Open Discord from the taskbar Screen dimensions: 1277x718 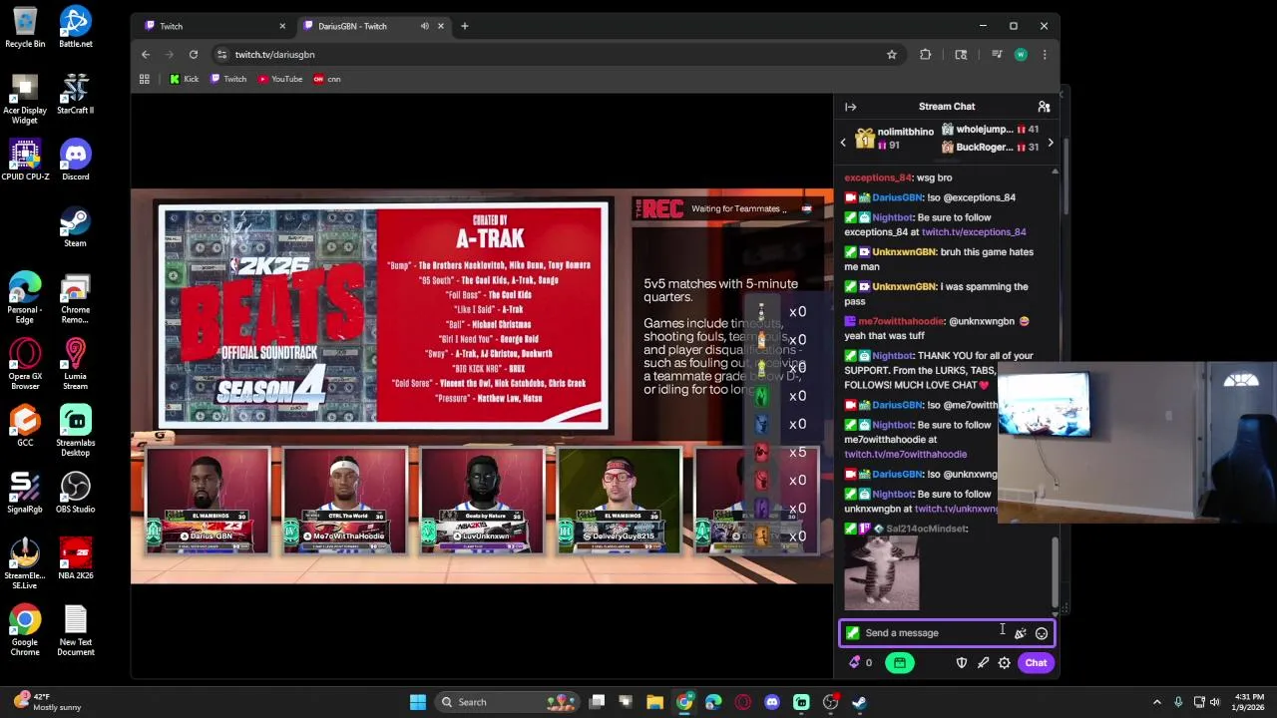tap(771, 702)
